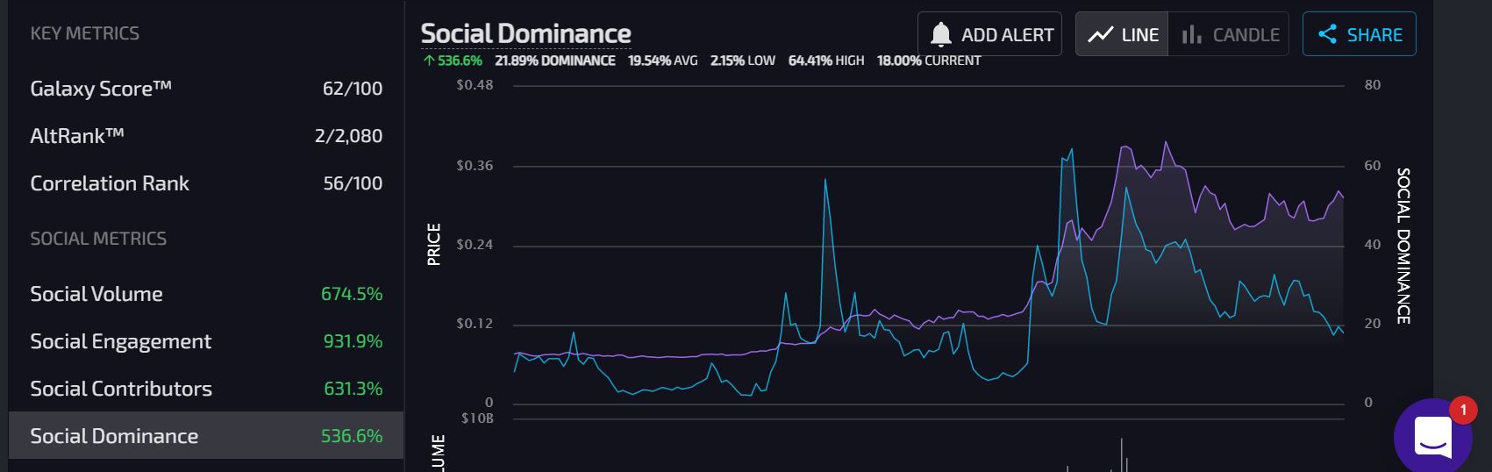Select Social Volume metric
This screenshot has width=1492, height=472.
(206, 293)
